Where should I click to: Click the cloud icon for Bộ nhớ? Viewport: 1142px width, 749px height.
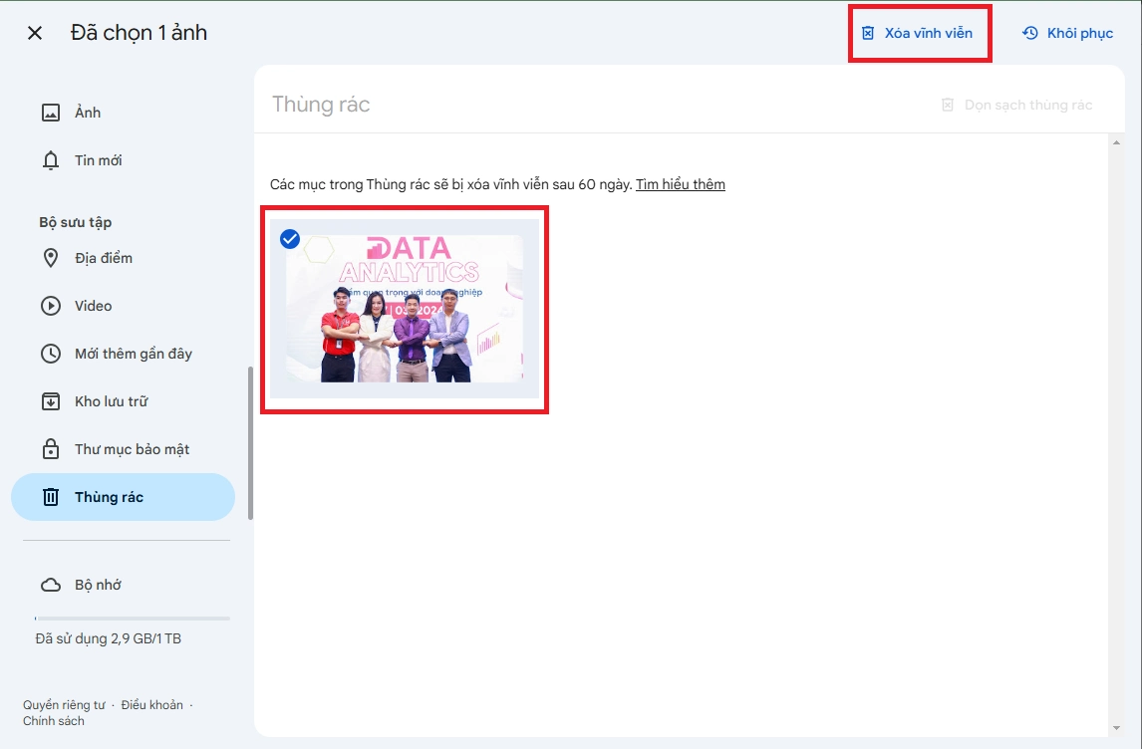pos(51,585)
